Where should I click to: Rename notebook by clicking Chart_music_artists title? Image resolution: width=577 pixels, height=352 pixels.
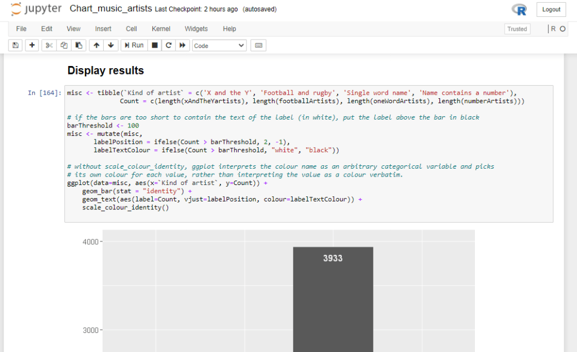[111, 9]
